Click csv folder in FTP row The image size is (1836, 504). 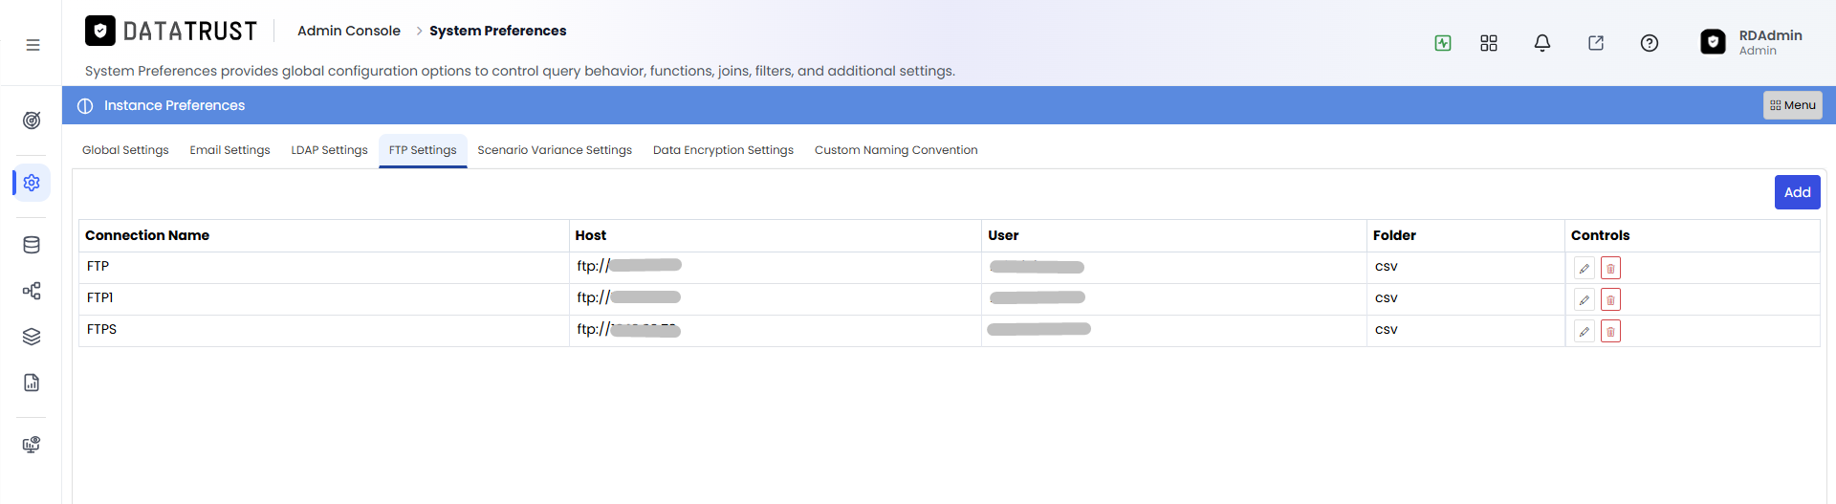[x=1386, y=267]
